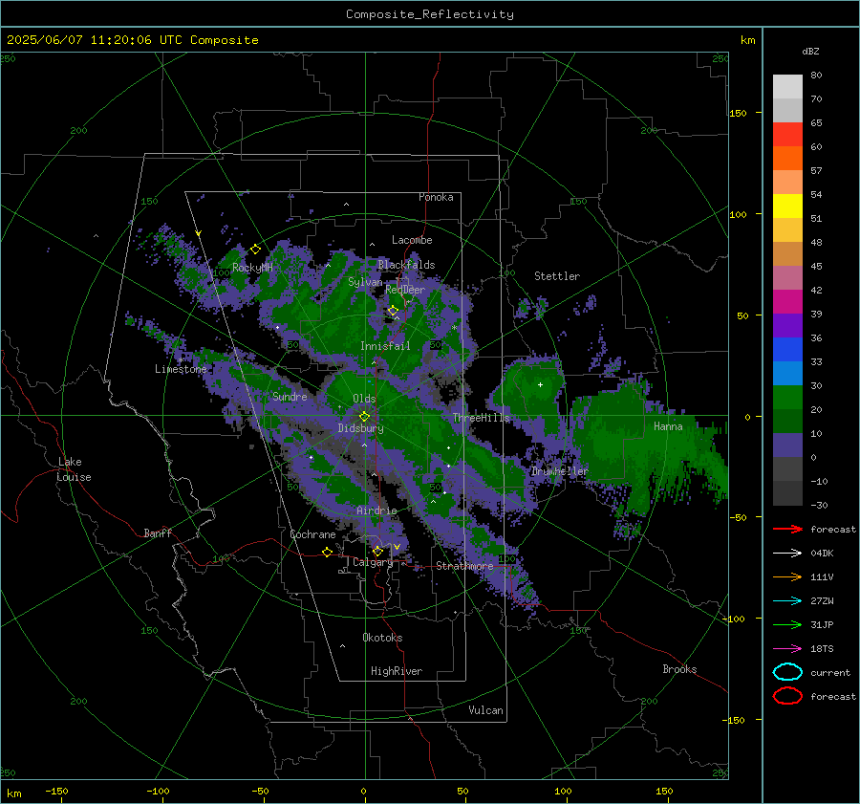Click the yellow diamond marker below RedDeer
The image size is (860, 804).
click(x=393, y=311)
